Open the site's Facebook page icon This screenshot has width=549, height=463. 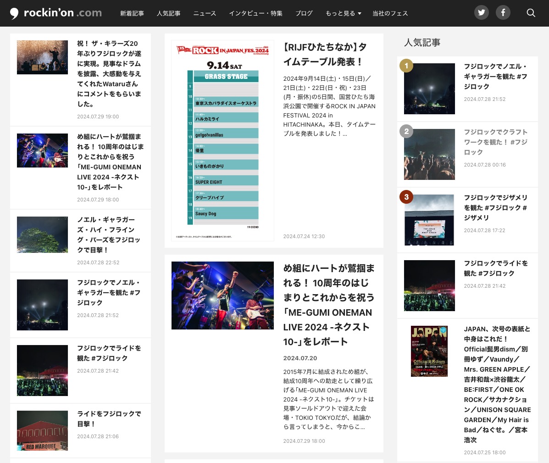503,12
